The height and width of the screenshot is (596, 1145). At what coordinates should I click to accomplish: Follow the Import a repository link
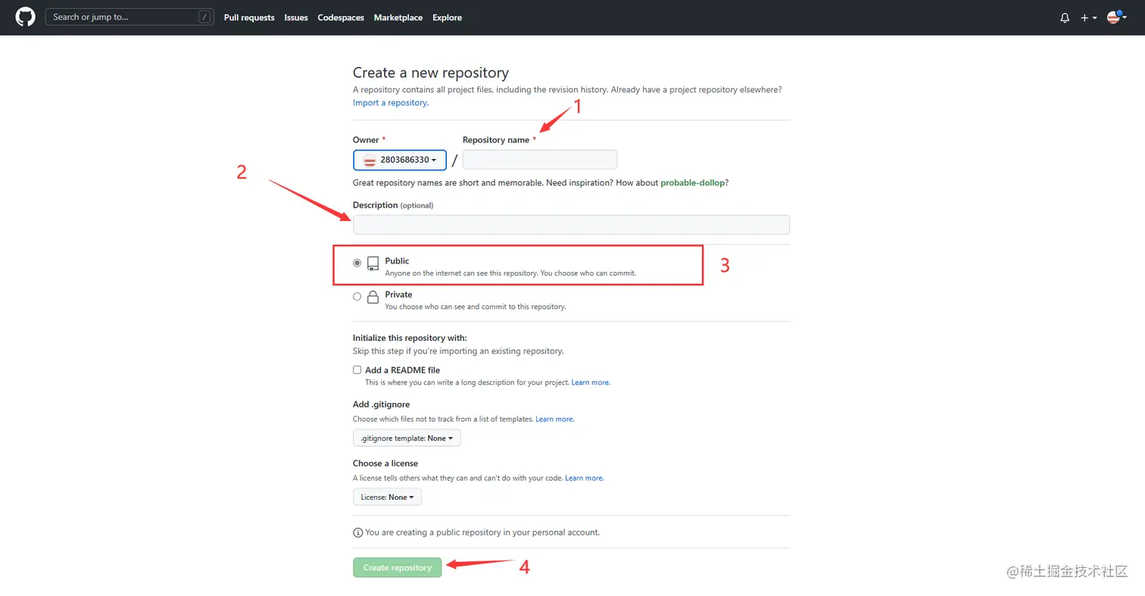[390, 103]
